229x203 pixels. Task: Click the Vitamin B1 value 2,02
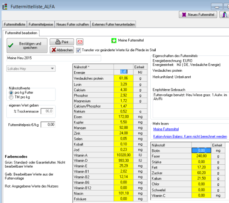click(x=124, y=171)
